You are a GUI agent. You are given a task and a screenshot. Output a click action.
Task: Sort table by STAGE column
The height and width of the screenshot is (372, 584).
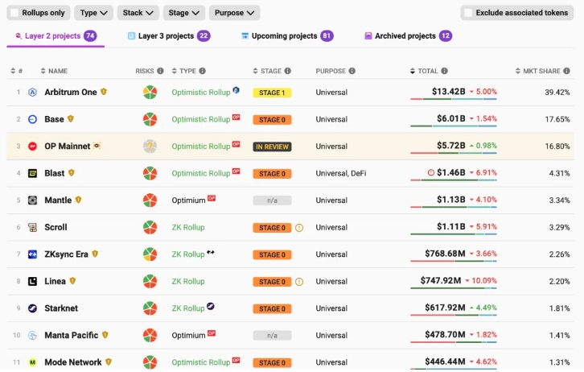click(267, 71)
